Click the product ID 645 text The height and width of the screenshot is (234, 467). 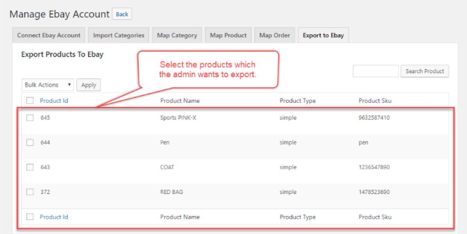[x=45, y=118]
